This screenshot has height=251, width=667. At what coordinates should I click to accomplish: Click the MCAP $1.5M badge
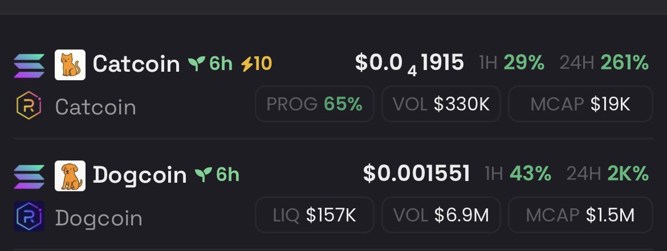[581, 215]
